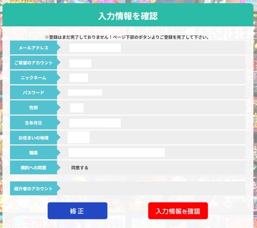The image size is (257, 228).
Task: Click the masked birth date value
Action: 95,123
